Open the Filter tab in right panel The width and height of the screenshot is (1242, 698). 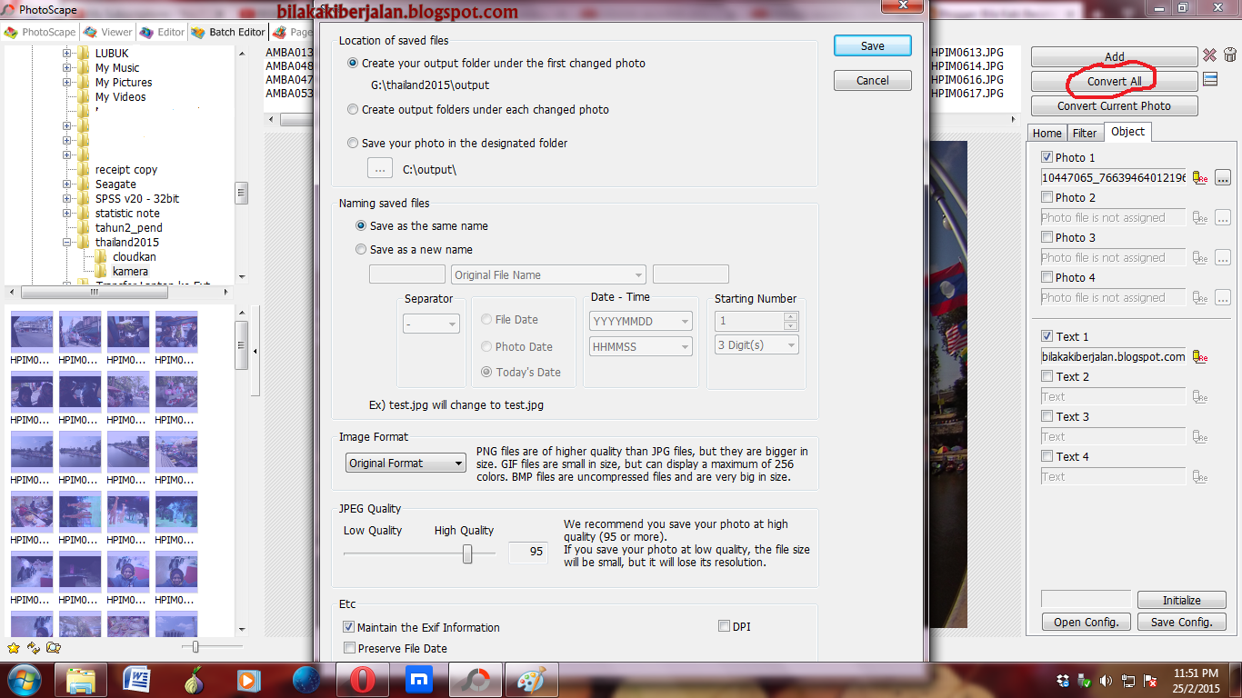coord(1085,134)
